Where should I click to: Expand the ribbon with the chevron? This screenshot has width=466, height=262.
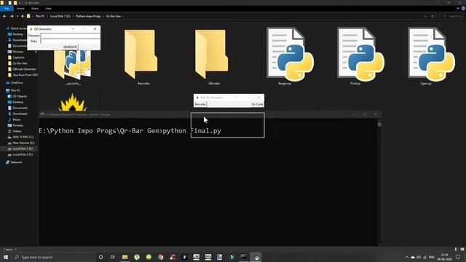click(458, 9)
